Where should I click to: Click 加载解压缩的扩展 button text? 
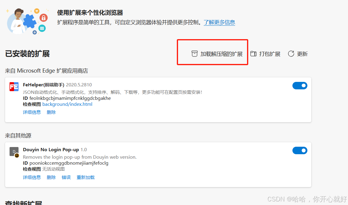click(221, 54)
